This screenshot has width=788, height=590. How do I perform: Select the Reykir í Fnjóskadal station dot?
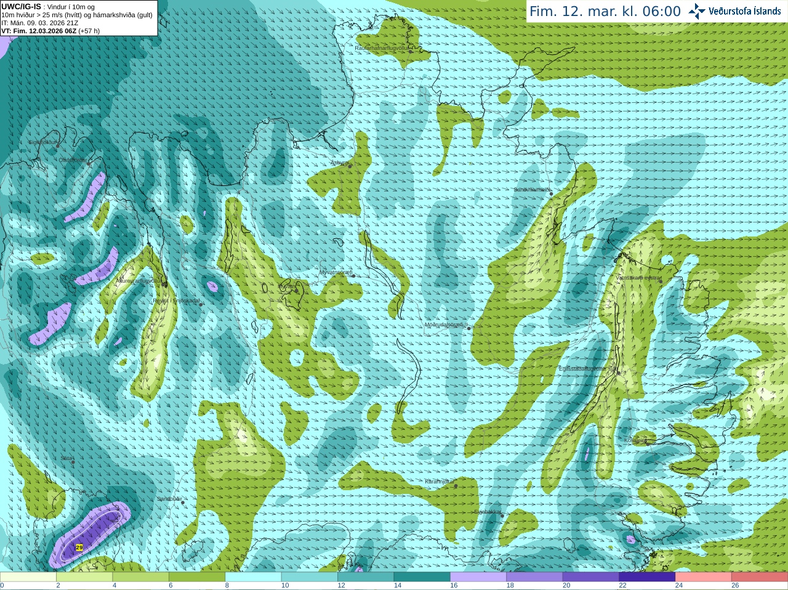coord(201,304)
